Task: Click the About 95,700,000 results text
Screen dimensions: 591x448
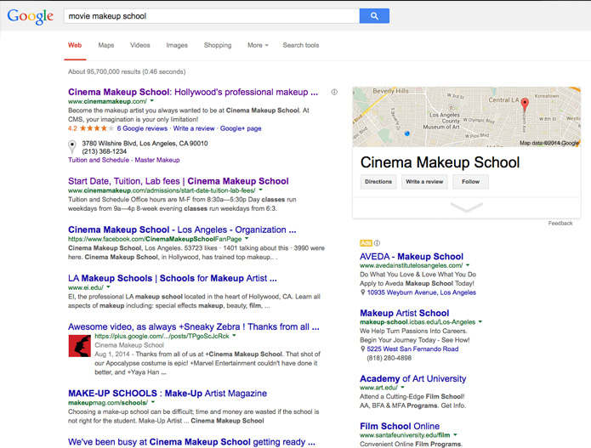Action: click(127, 71)
